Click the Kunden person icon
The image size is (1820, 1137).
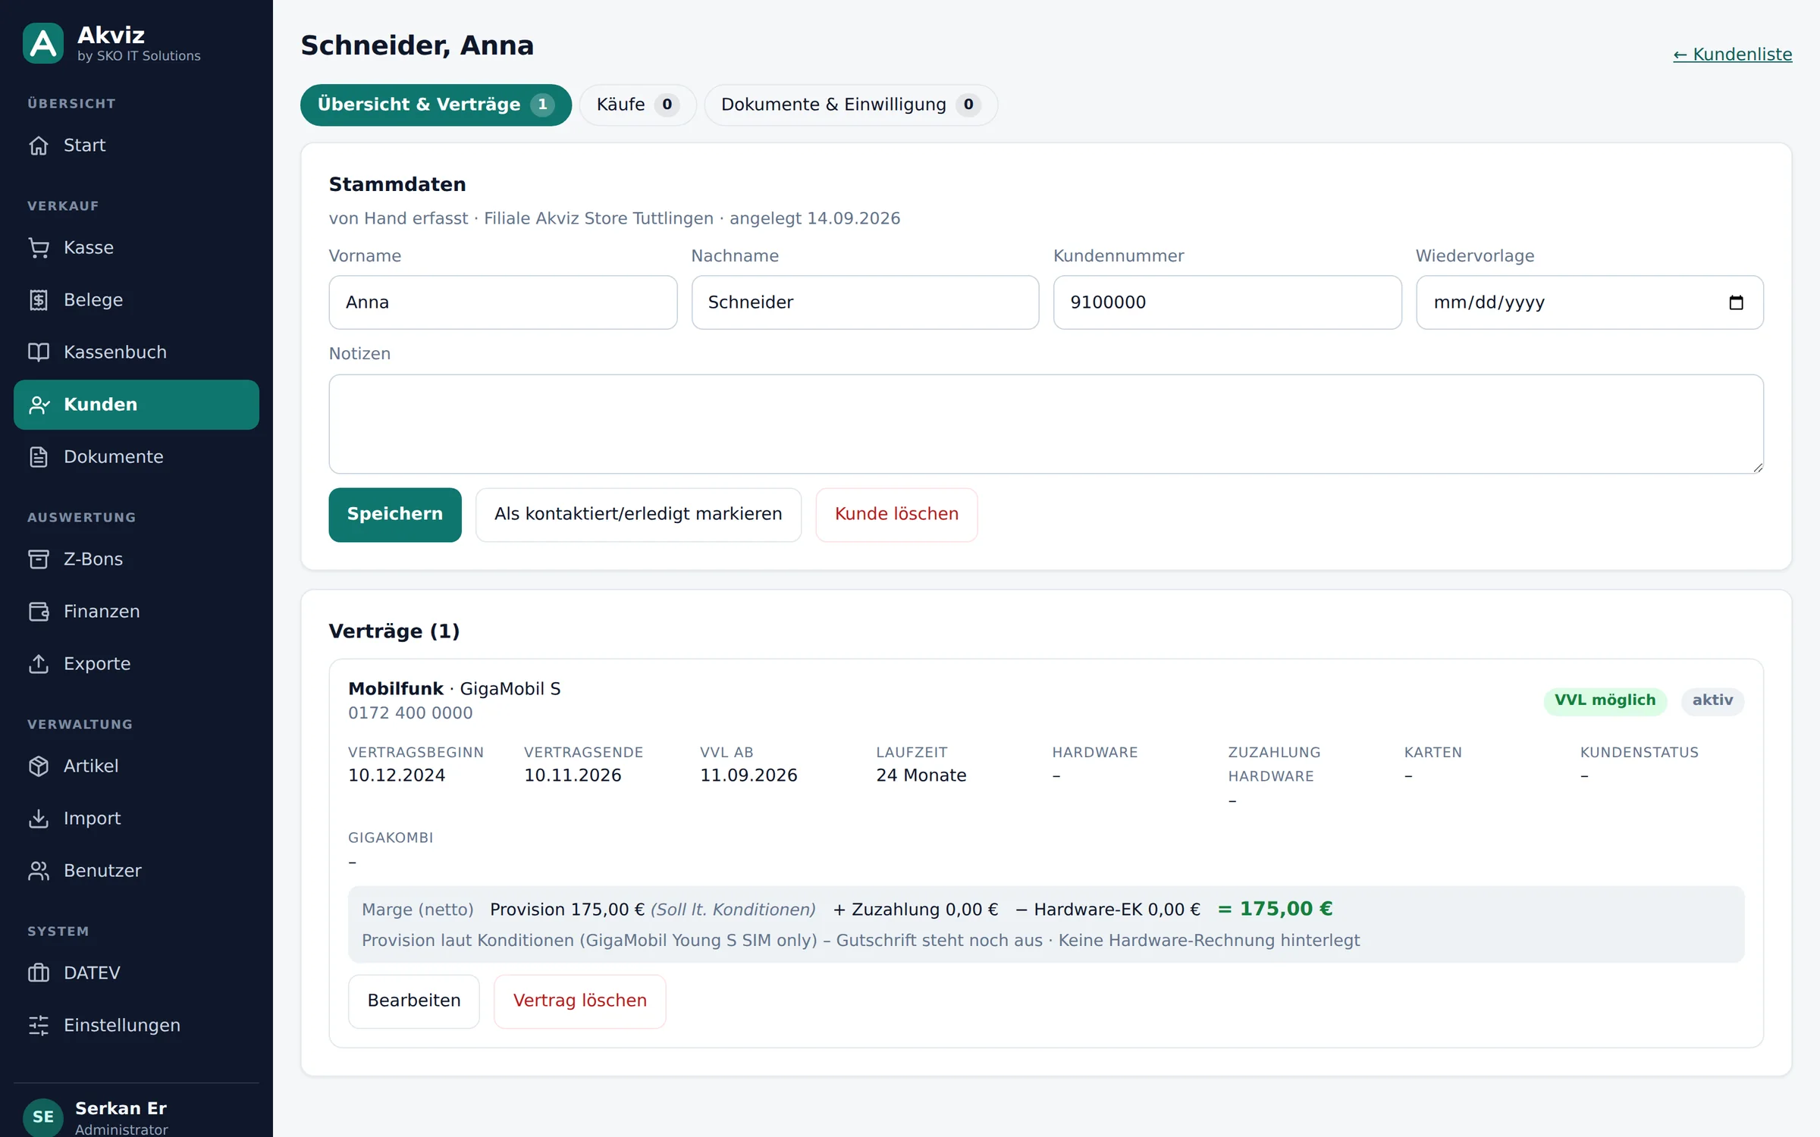tap(39, 404)
